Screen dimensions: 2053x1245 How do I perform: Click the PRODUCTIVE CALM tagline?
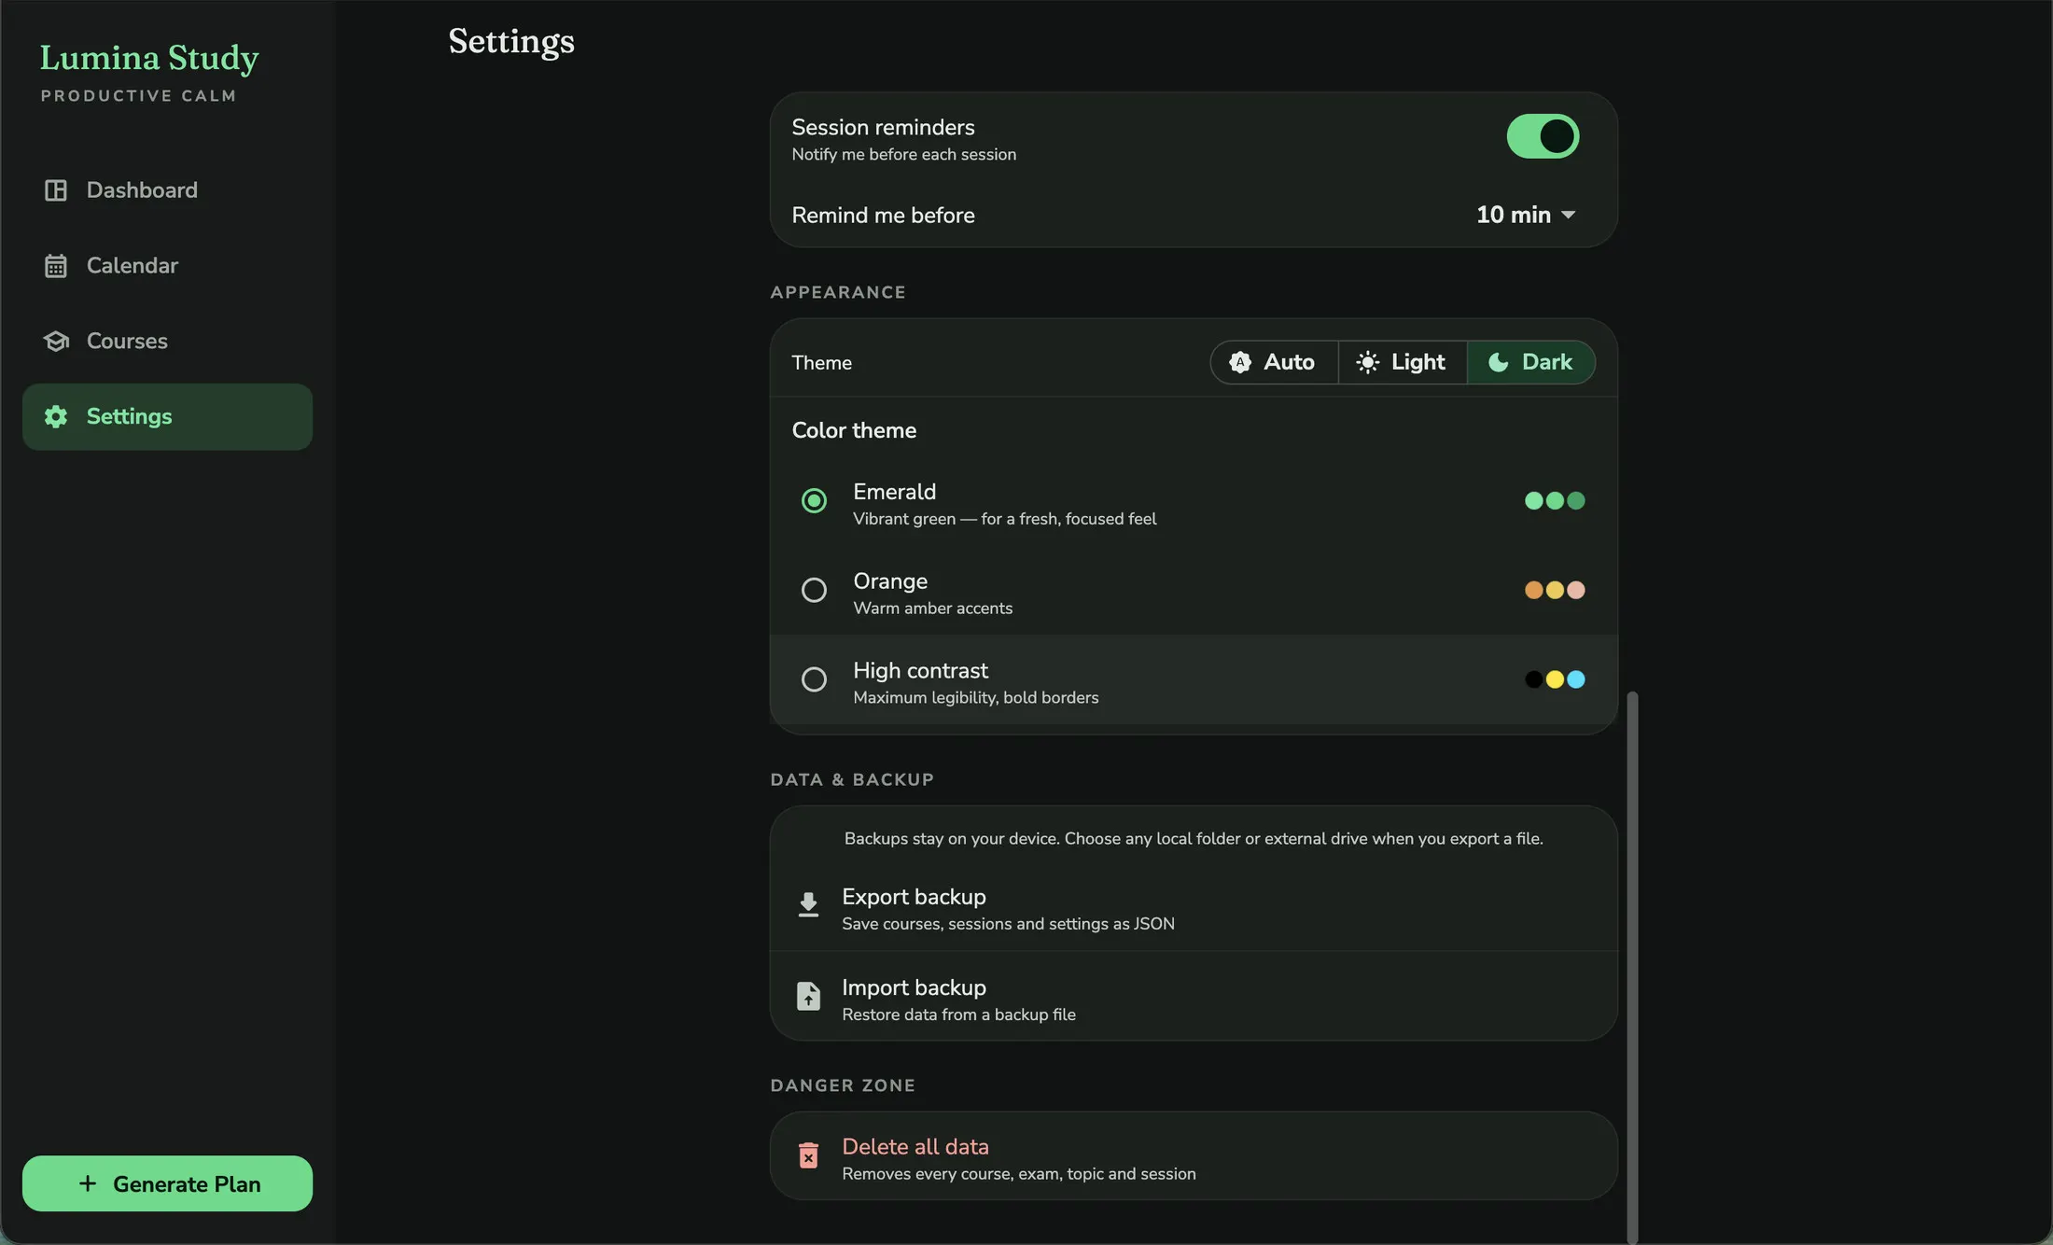pyautogui.click(x=138, y=96)
